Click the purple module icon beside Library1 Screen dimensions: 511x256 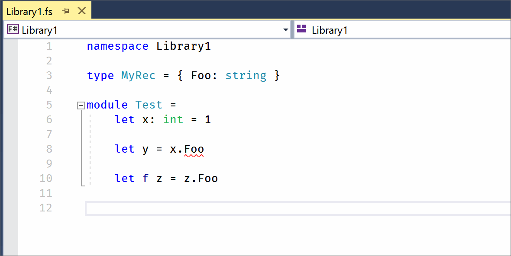click(301, 29)
